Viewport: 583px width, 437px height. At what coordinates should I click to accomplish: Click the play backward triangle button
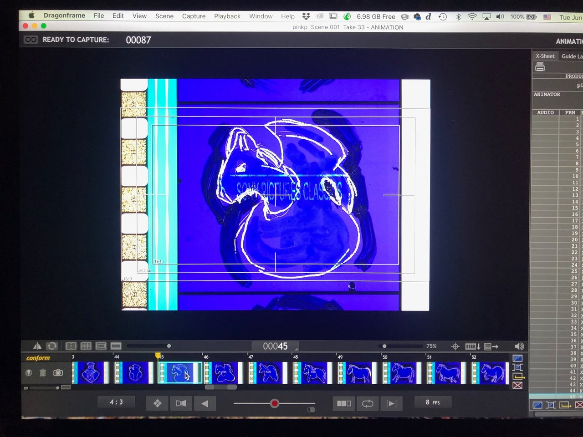point(205,403)
